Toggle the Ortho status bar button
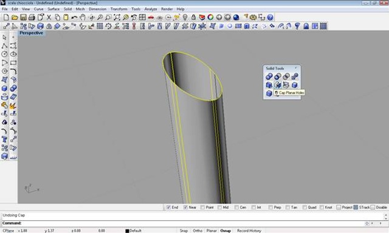Screen dimensions: 389x233 point(197,231)
